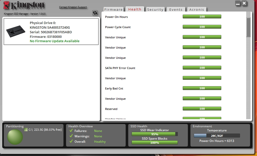The height and width of the screenshot is (156, 257).
Task: Click Power On Hours = 6313 text
Action: click(x=217, y=141)
